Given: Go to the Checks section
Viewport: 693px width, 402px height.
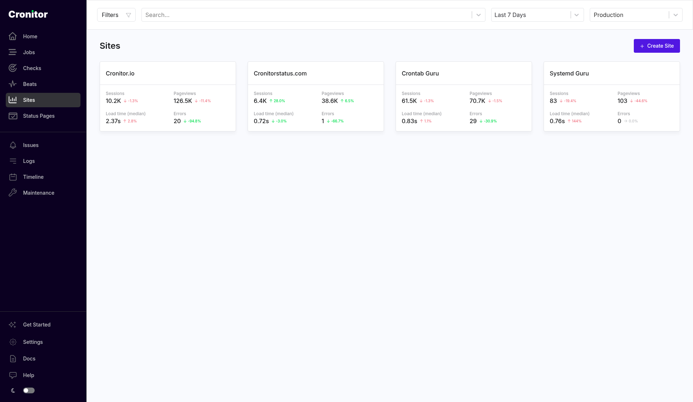Looking at the screenshot, I should click(43, 68).
